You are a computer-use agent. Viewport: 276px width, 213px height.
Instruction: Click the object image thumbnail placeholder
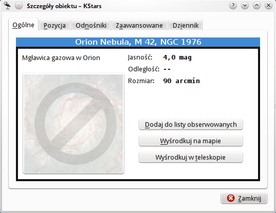click(73, 124)
